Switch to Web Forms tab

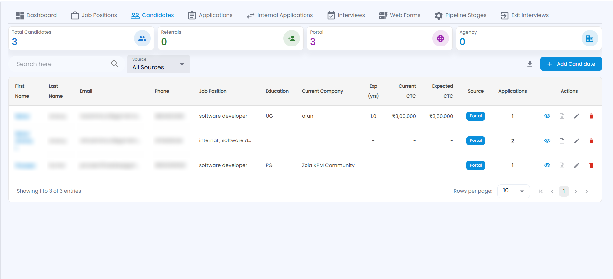pyautogui.click(x=400, y=15)
